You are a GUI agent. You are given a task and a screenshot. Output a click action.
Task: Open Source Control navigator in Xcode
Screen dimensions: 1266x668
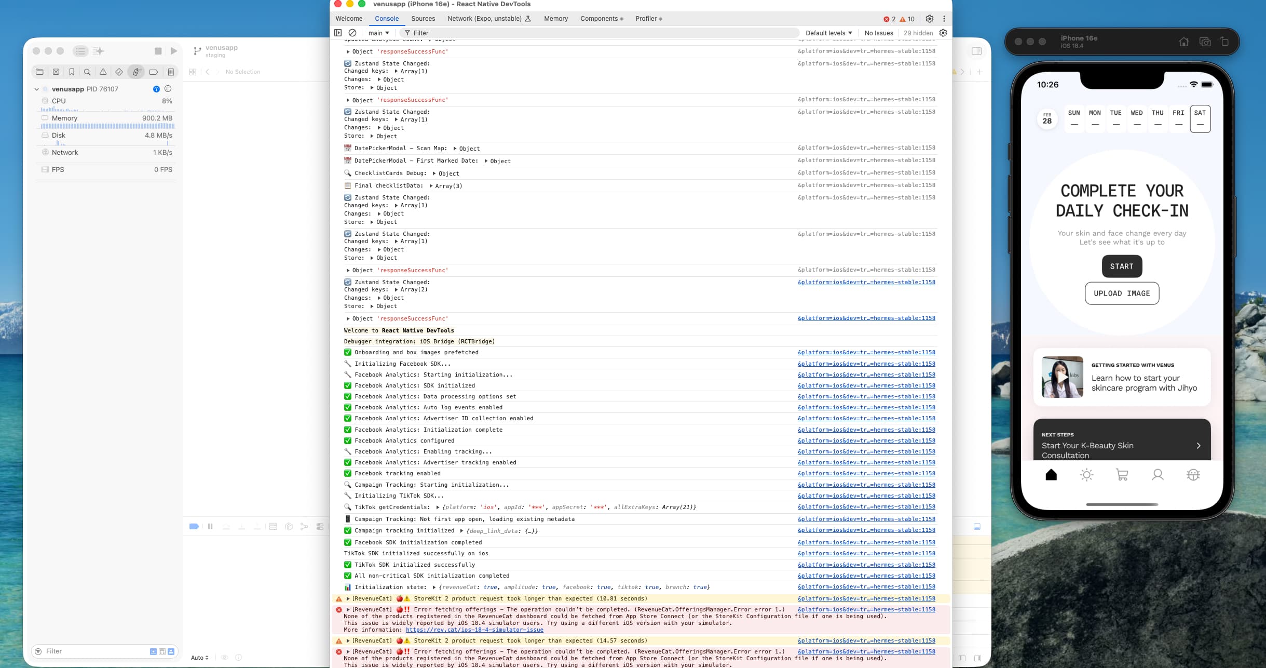56,72
